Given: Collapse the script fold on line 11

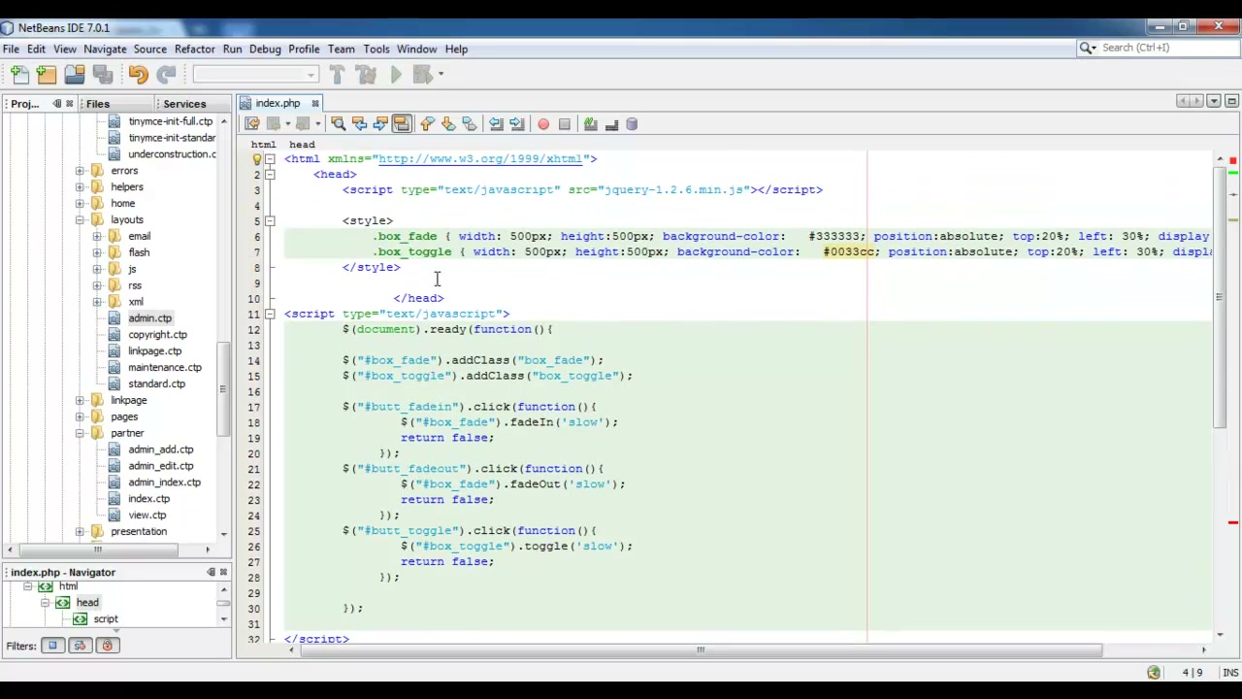Looking at the screenshot, I should tap(270, 314).
